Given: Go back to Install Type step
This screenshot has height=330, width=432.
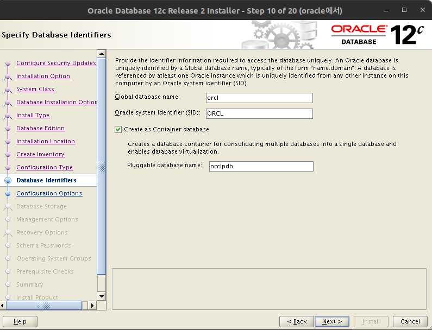Looking at the screenshot, I should click(x=33, y=115).
